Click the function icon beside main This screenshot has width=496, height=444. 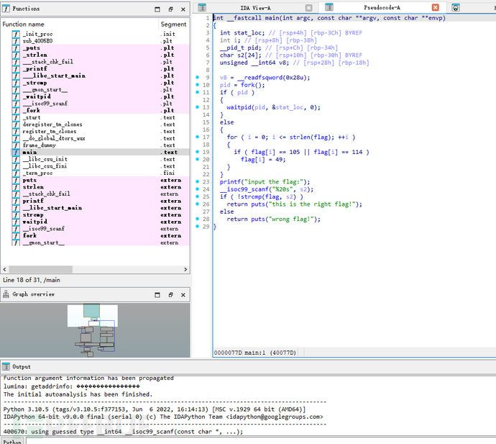click(16, 153)
